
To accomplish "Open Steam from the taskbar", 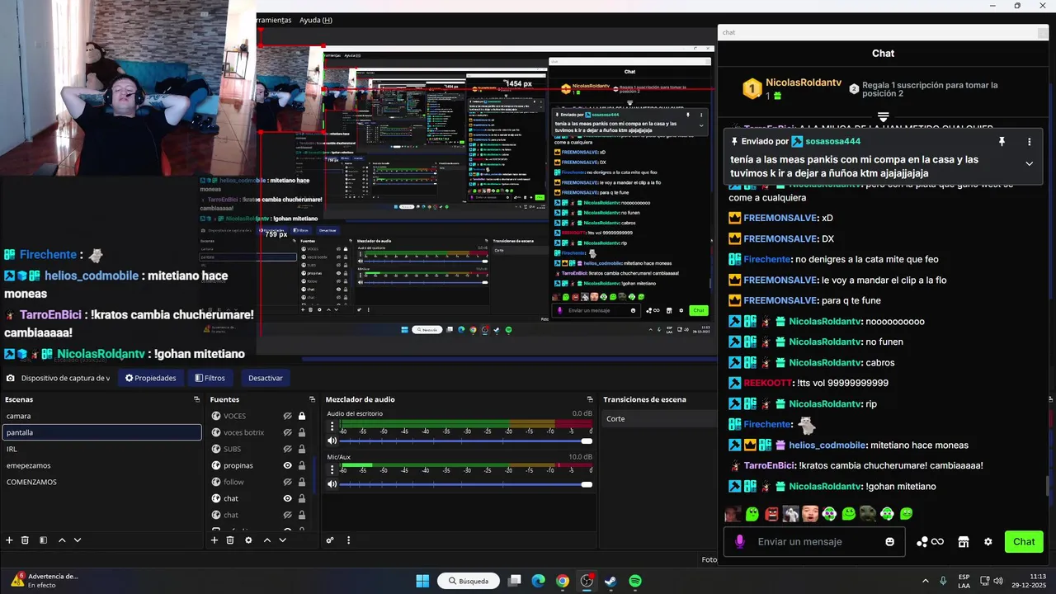I will pyautogui.click(x=611, y=581).
